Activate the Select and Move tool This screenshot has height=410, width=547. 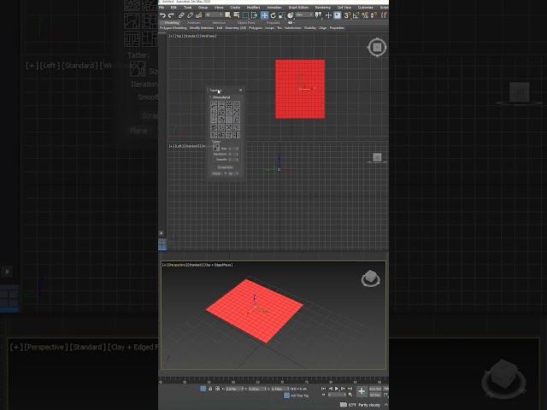[x=264, y=15]
